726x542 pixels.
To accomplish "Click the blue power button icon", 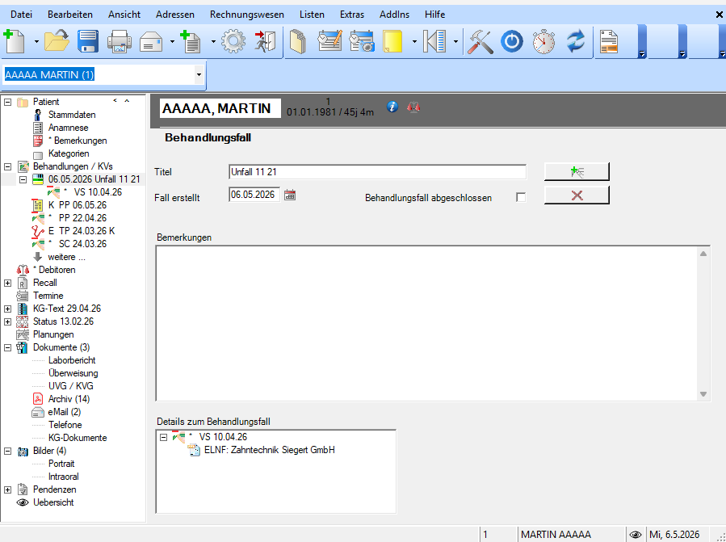I will point(512,41).
